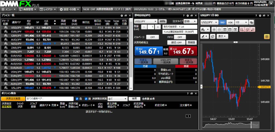
Task: Click the zoom in icon on chart toolbar
Action: tap(214, 29)
